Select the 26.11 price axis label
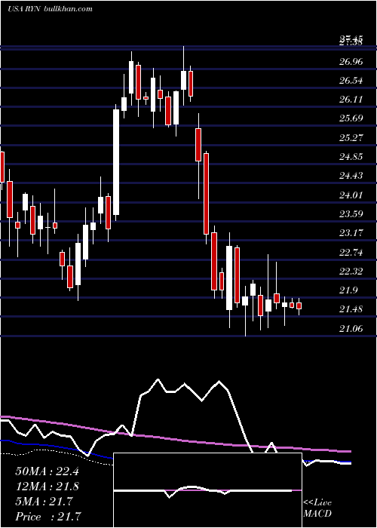This screenshot has width=377, height=528. pos(351,100)
